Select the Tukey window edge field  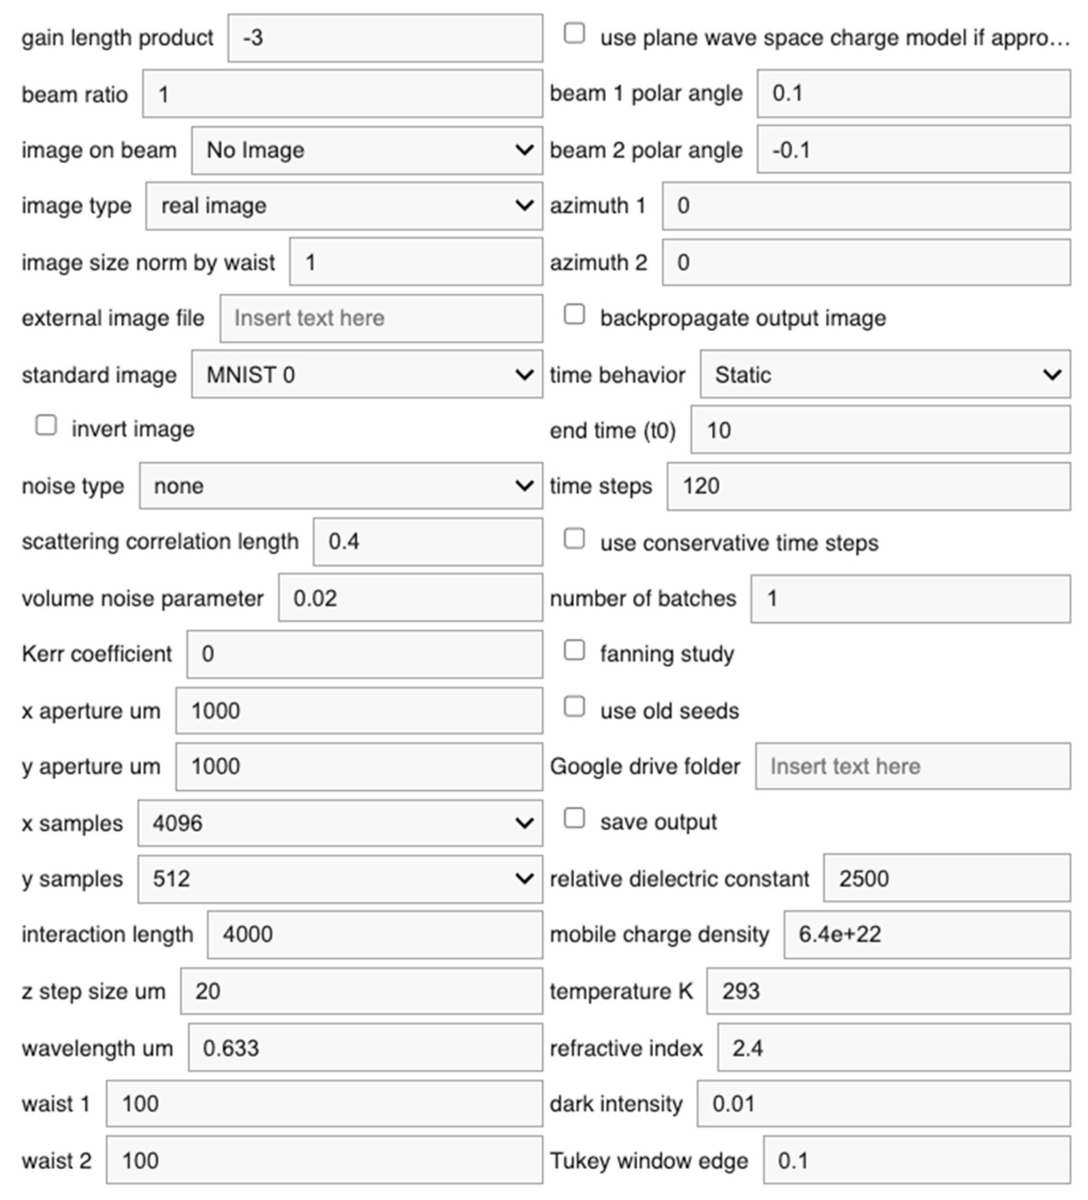(x=917, y=1160)
